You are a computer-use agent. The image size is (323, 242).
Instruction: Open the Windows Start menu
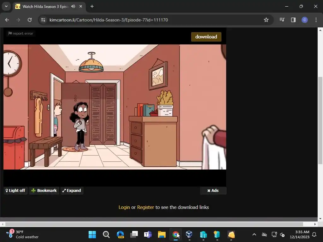point(92,234)
